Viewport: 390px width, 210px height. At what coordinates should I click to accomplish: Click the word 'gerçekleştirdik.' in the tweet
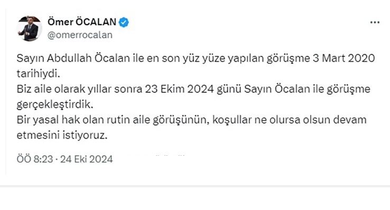[55, 105]
